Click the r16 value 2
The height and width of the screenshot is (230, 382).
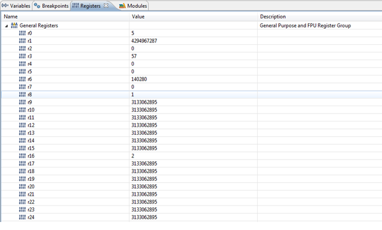[133, 156]
